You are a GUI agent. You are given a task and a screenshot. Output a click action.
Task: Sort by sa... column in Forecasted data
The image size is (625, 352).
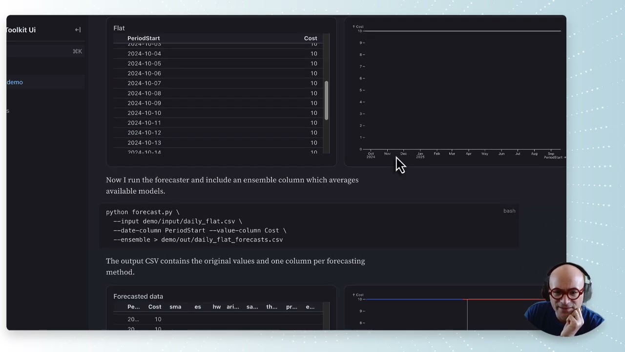click(252, 307)
